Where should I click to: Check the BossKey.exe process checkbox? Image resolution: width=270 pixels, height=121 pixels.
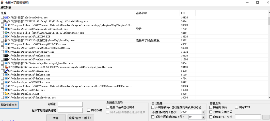(2, 40)
